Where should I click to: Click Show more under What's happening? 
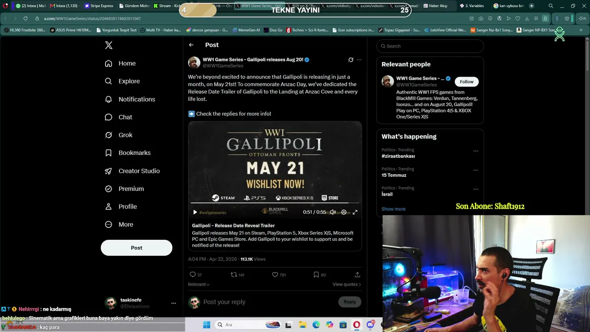(394, 209)
